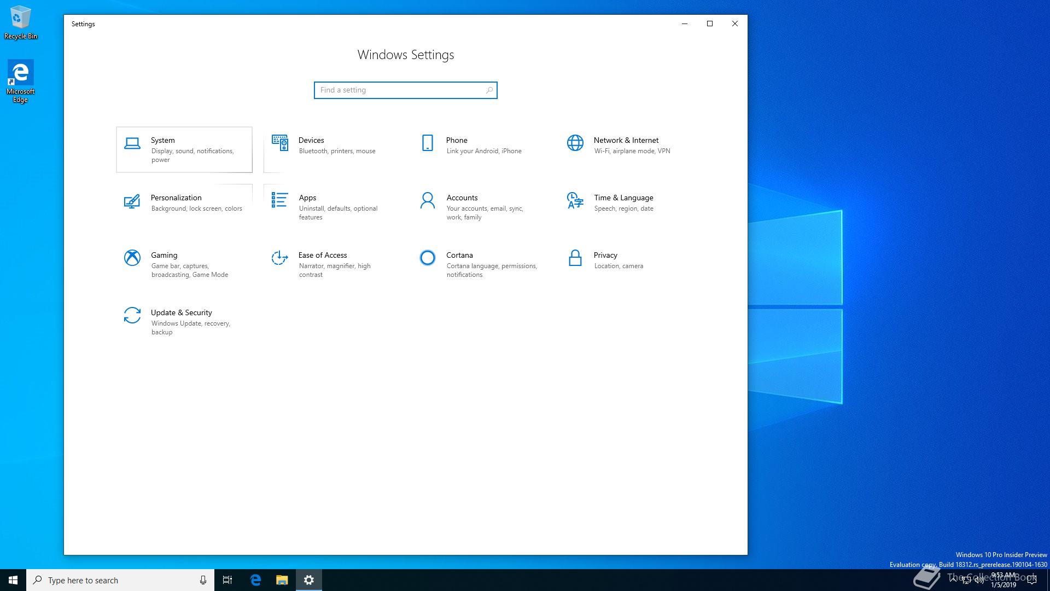Click 'Bluetooth, printers, mouse' description
1050x591 pixels.
tap(337, 152)
